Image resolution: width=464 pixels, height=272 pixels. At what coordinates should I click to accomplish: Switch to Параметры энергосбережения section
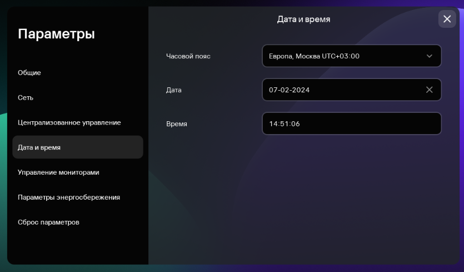point(68,197)
